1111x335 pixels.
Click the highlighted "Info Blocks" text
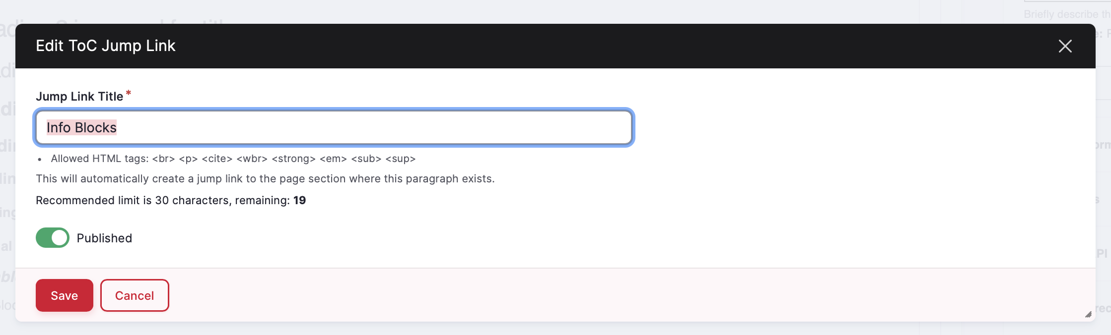pos(81,128)
